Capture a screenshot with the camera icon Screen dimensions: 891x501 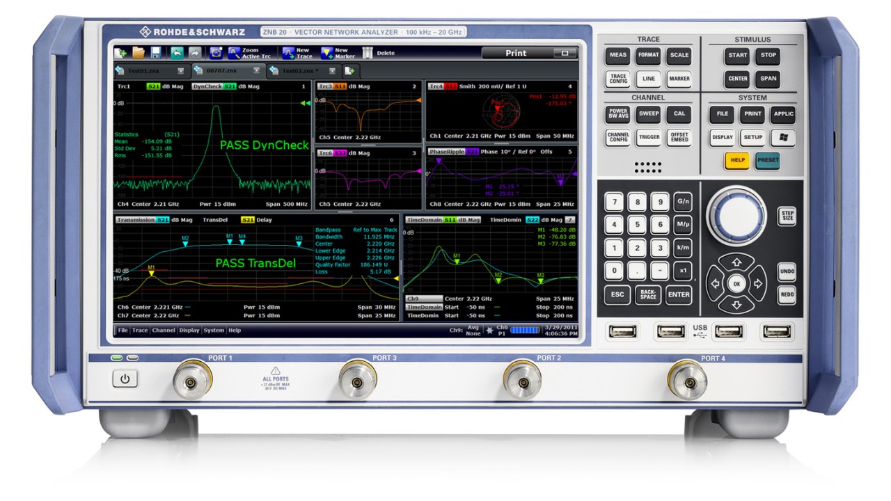[x=214, y=52]
